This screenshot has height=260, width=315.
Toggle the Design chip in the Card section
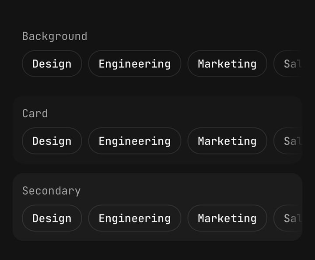[52, 141]
